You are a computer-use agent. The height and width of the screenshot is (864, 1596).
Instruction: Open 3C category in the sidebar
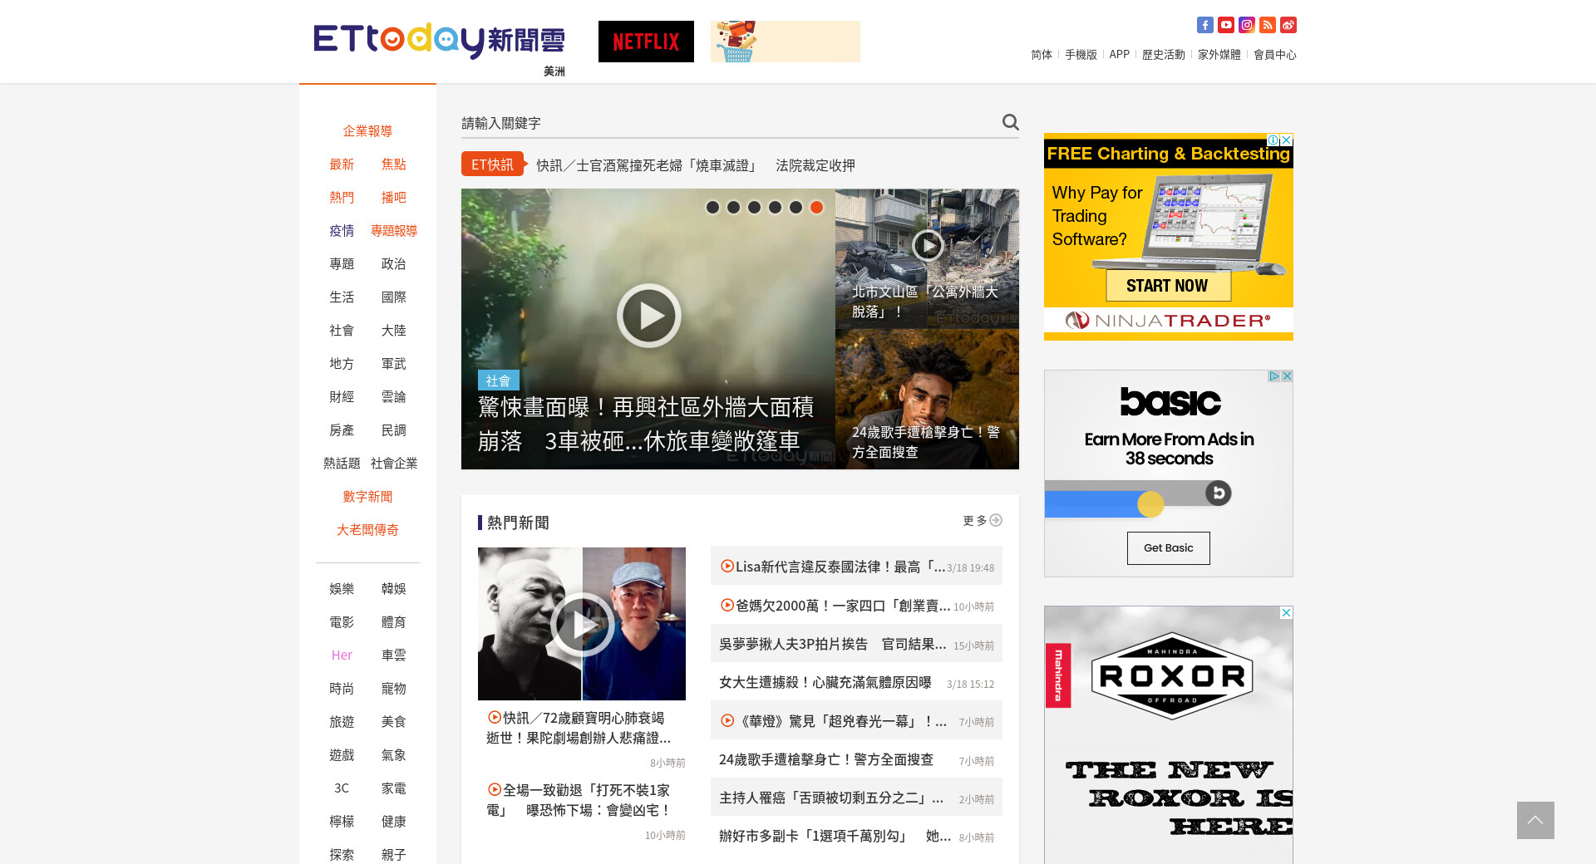coord(342,788)
